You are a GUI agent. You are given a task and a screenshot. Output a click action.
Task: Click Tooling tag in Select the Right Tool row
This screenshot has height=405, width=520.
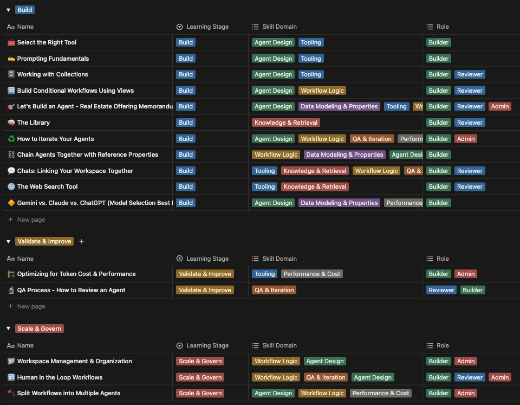311,42
